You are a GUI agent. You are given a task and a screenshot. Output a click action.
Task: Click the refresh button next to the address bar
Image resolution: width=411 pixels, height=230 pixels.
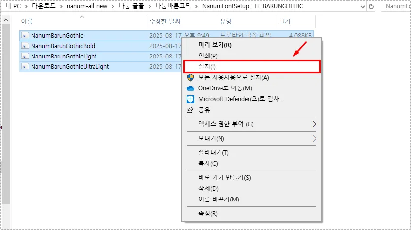point(371,6)
